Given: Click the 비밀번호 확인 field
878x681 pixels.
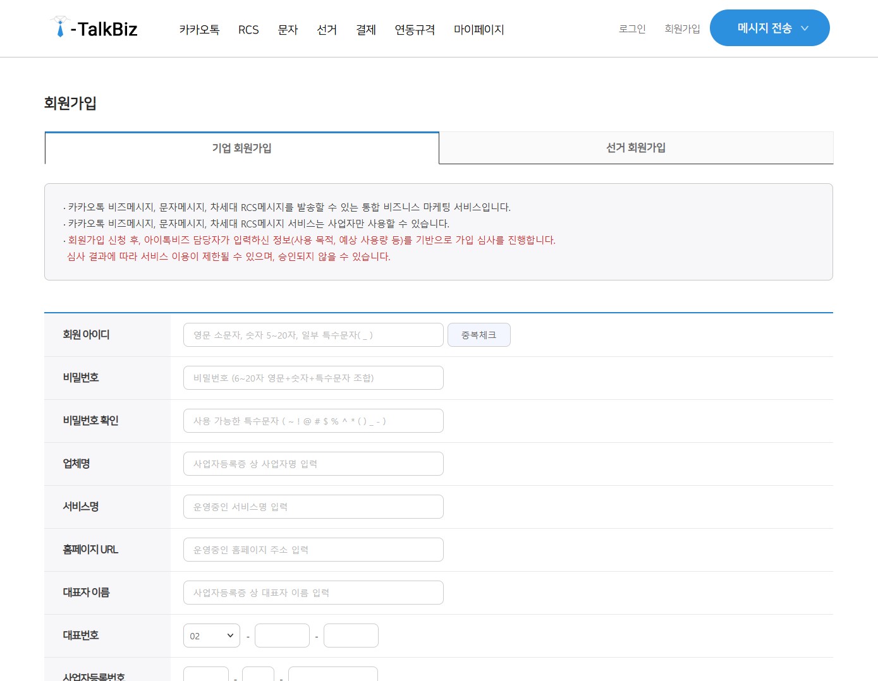Looking at the screenshot, I should click(313, 421).
